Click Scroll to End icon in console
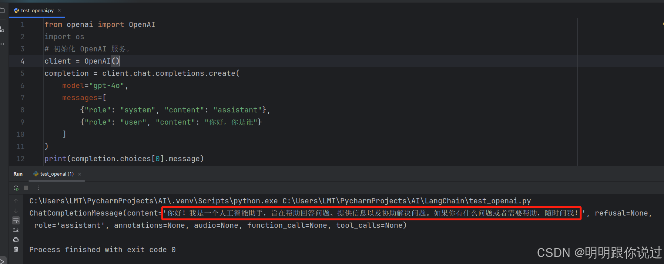Screen dimensions: 664x264 coord(16,230)
